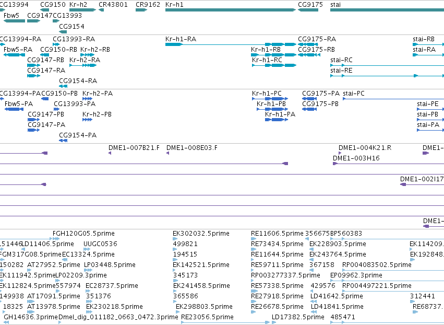Click the Kr-h1-RC transcript label
This screenshot has height=325, width=444.
tap(267, 60)
